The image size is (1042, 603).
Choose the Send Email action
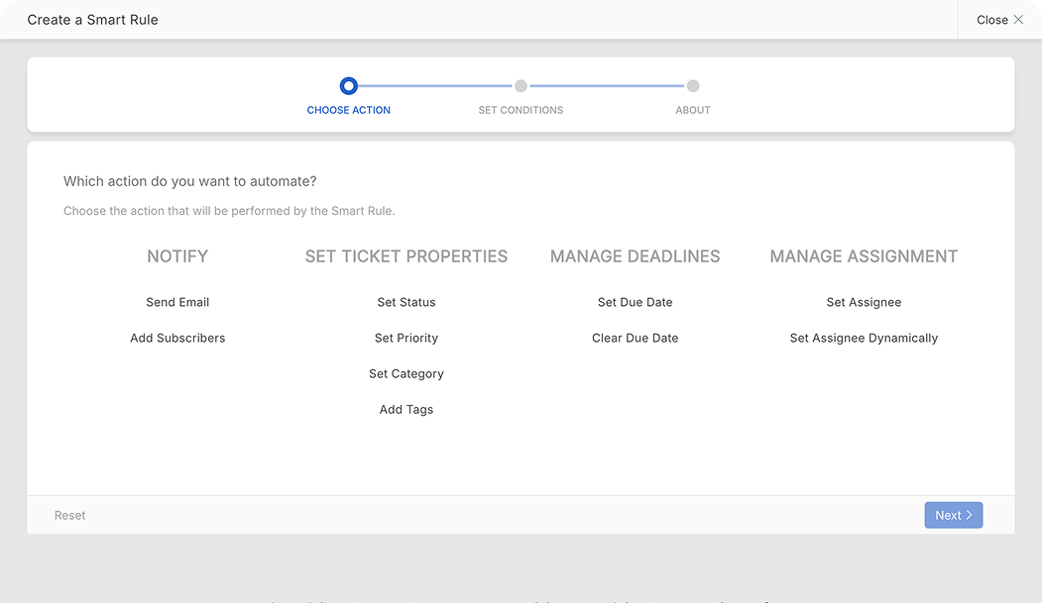click(x=177, y=302)
